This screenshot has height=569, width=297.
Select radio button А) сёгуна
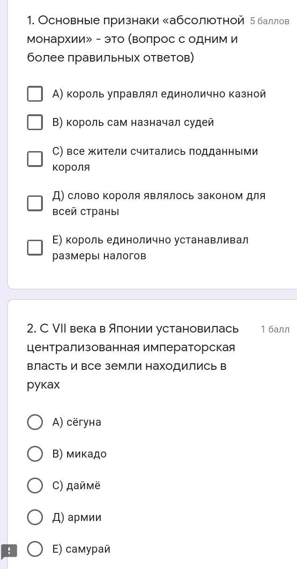click(35, 422)
